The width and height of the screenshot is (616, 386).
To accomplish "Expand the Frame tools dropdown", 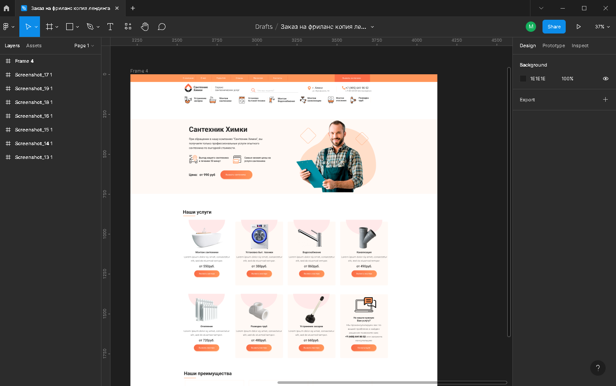I will tap(57, 27).
